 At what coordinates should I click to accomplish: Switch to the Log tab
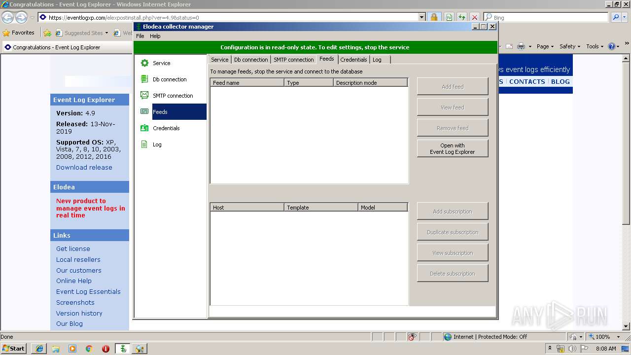click(380, 60)
